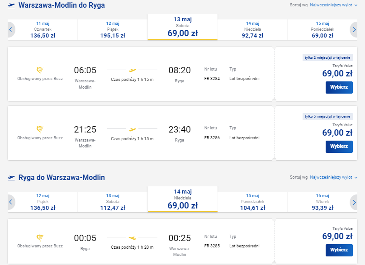Image resolution: width=365 pixels, height=265 pixels.
Task: Show later outbound dates with right arrow
Action: tap(354, 29)
